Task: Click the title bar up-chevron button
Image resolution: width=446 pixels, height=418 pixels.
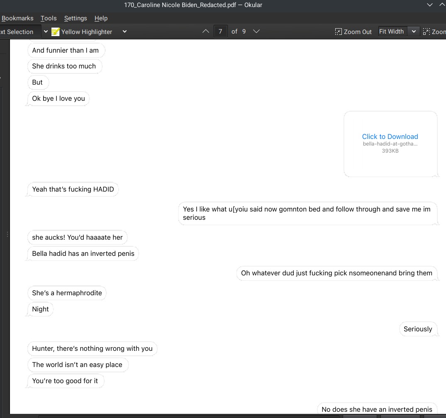Action: (x=442, y=5)
